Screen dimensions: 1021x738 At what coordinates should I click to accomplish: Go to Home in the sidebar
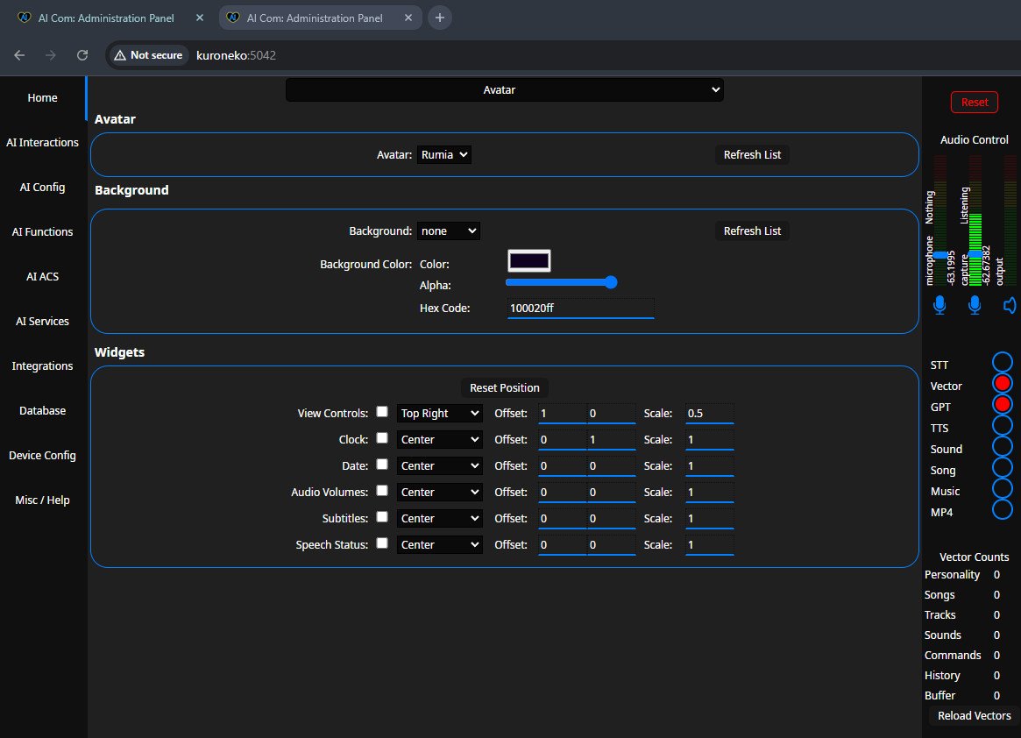point(42,97)
